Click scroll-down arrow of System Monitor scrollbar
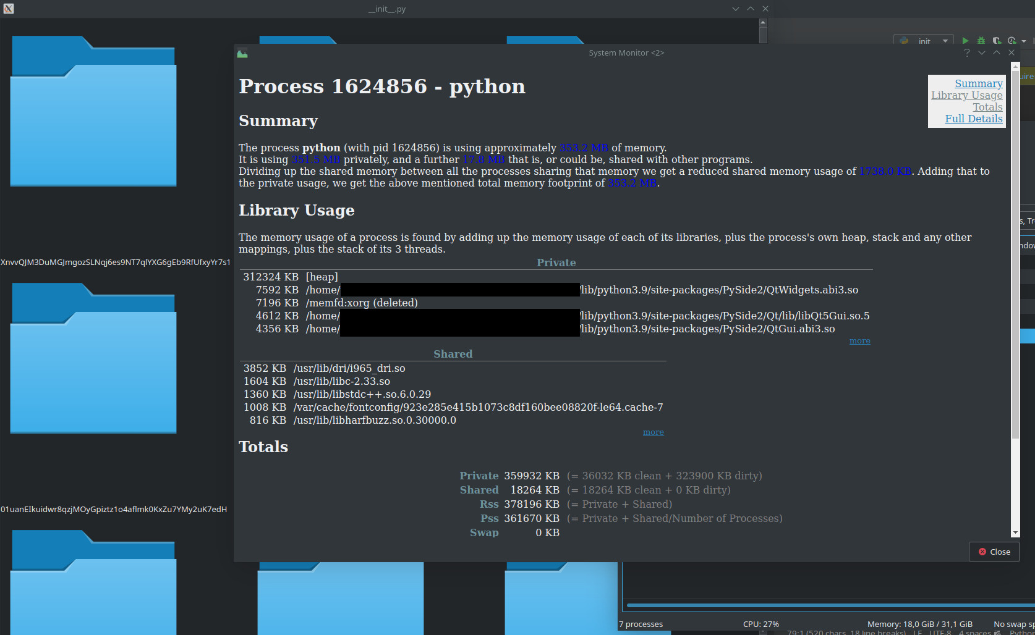 1015,532
